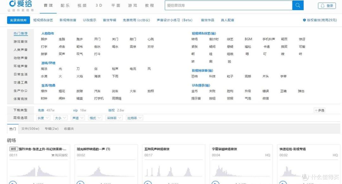Open the 强烈冲击-急速上升-科幻效果音 title
The height and width of the screenshot is (184, 342).
click(42, 149)
